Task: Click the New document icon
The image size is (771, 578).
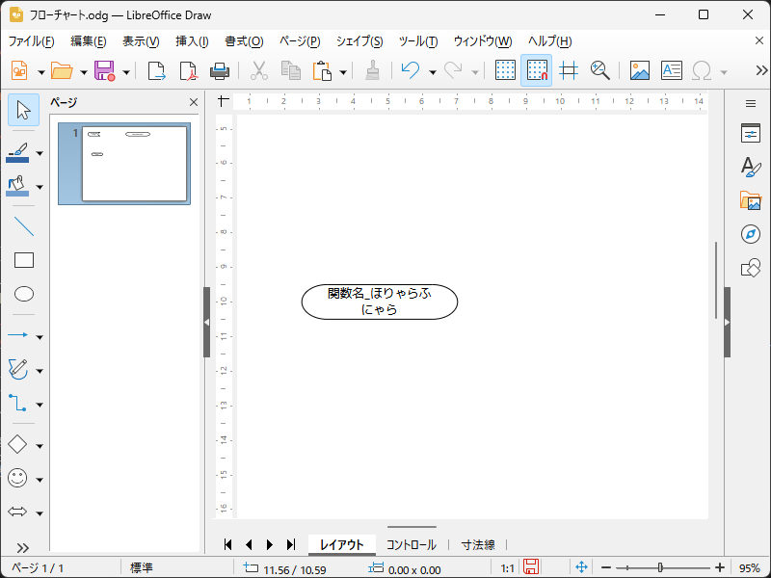Action: tap(19, 70)
